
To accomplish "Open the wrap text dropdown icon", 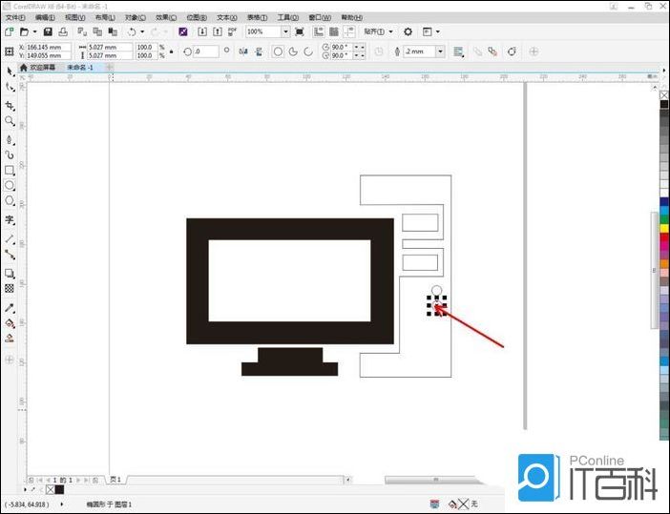I will [x=458, y=51].
